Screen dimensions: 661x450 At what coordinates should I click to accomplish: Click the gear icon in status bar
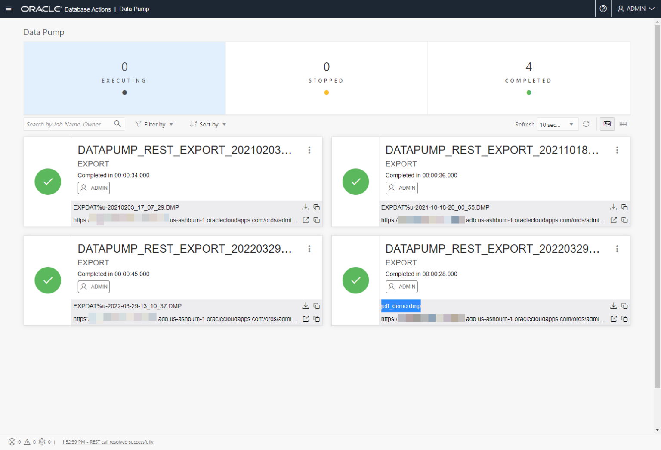[x=42, y=442]
